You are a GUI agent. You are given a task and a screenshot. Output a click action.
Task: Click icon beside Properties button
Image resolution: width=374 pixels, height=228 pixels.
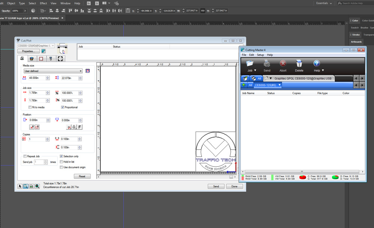43,51
